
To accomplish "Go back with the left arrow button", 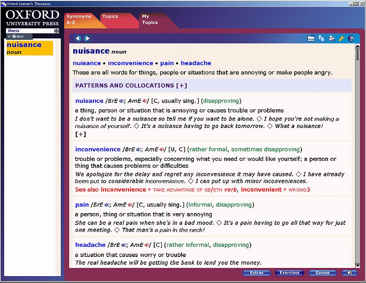I will (x=78, y=38).
